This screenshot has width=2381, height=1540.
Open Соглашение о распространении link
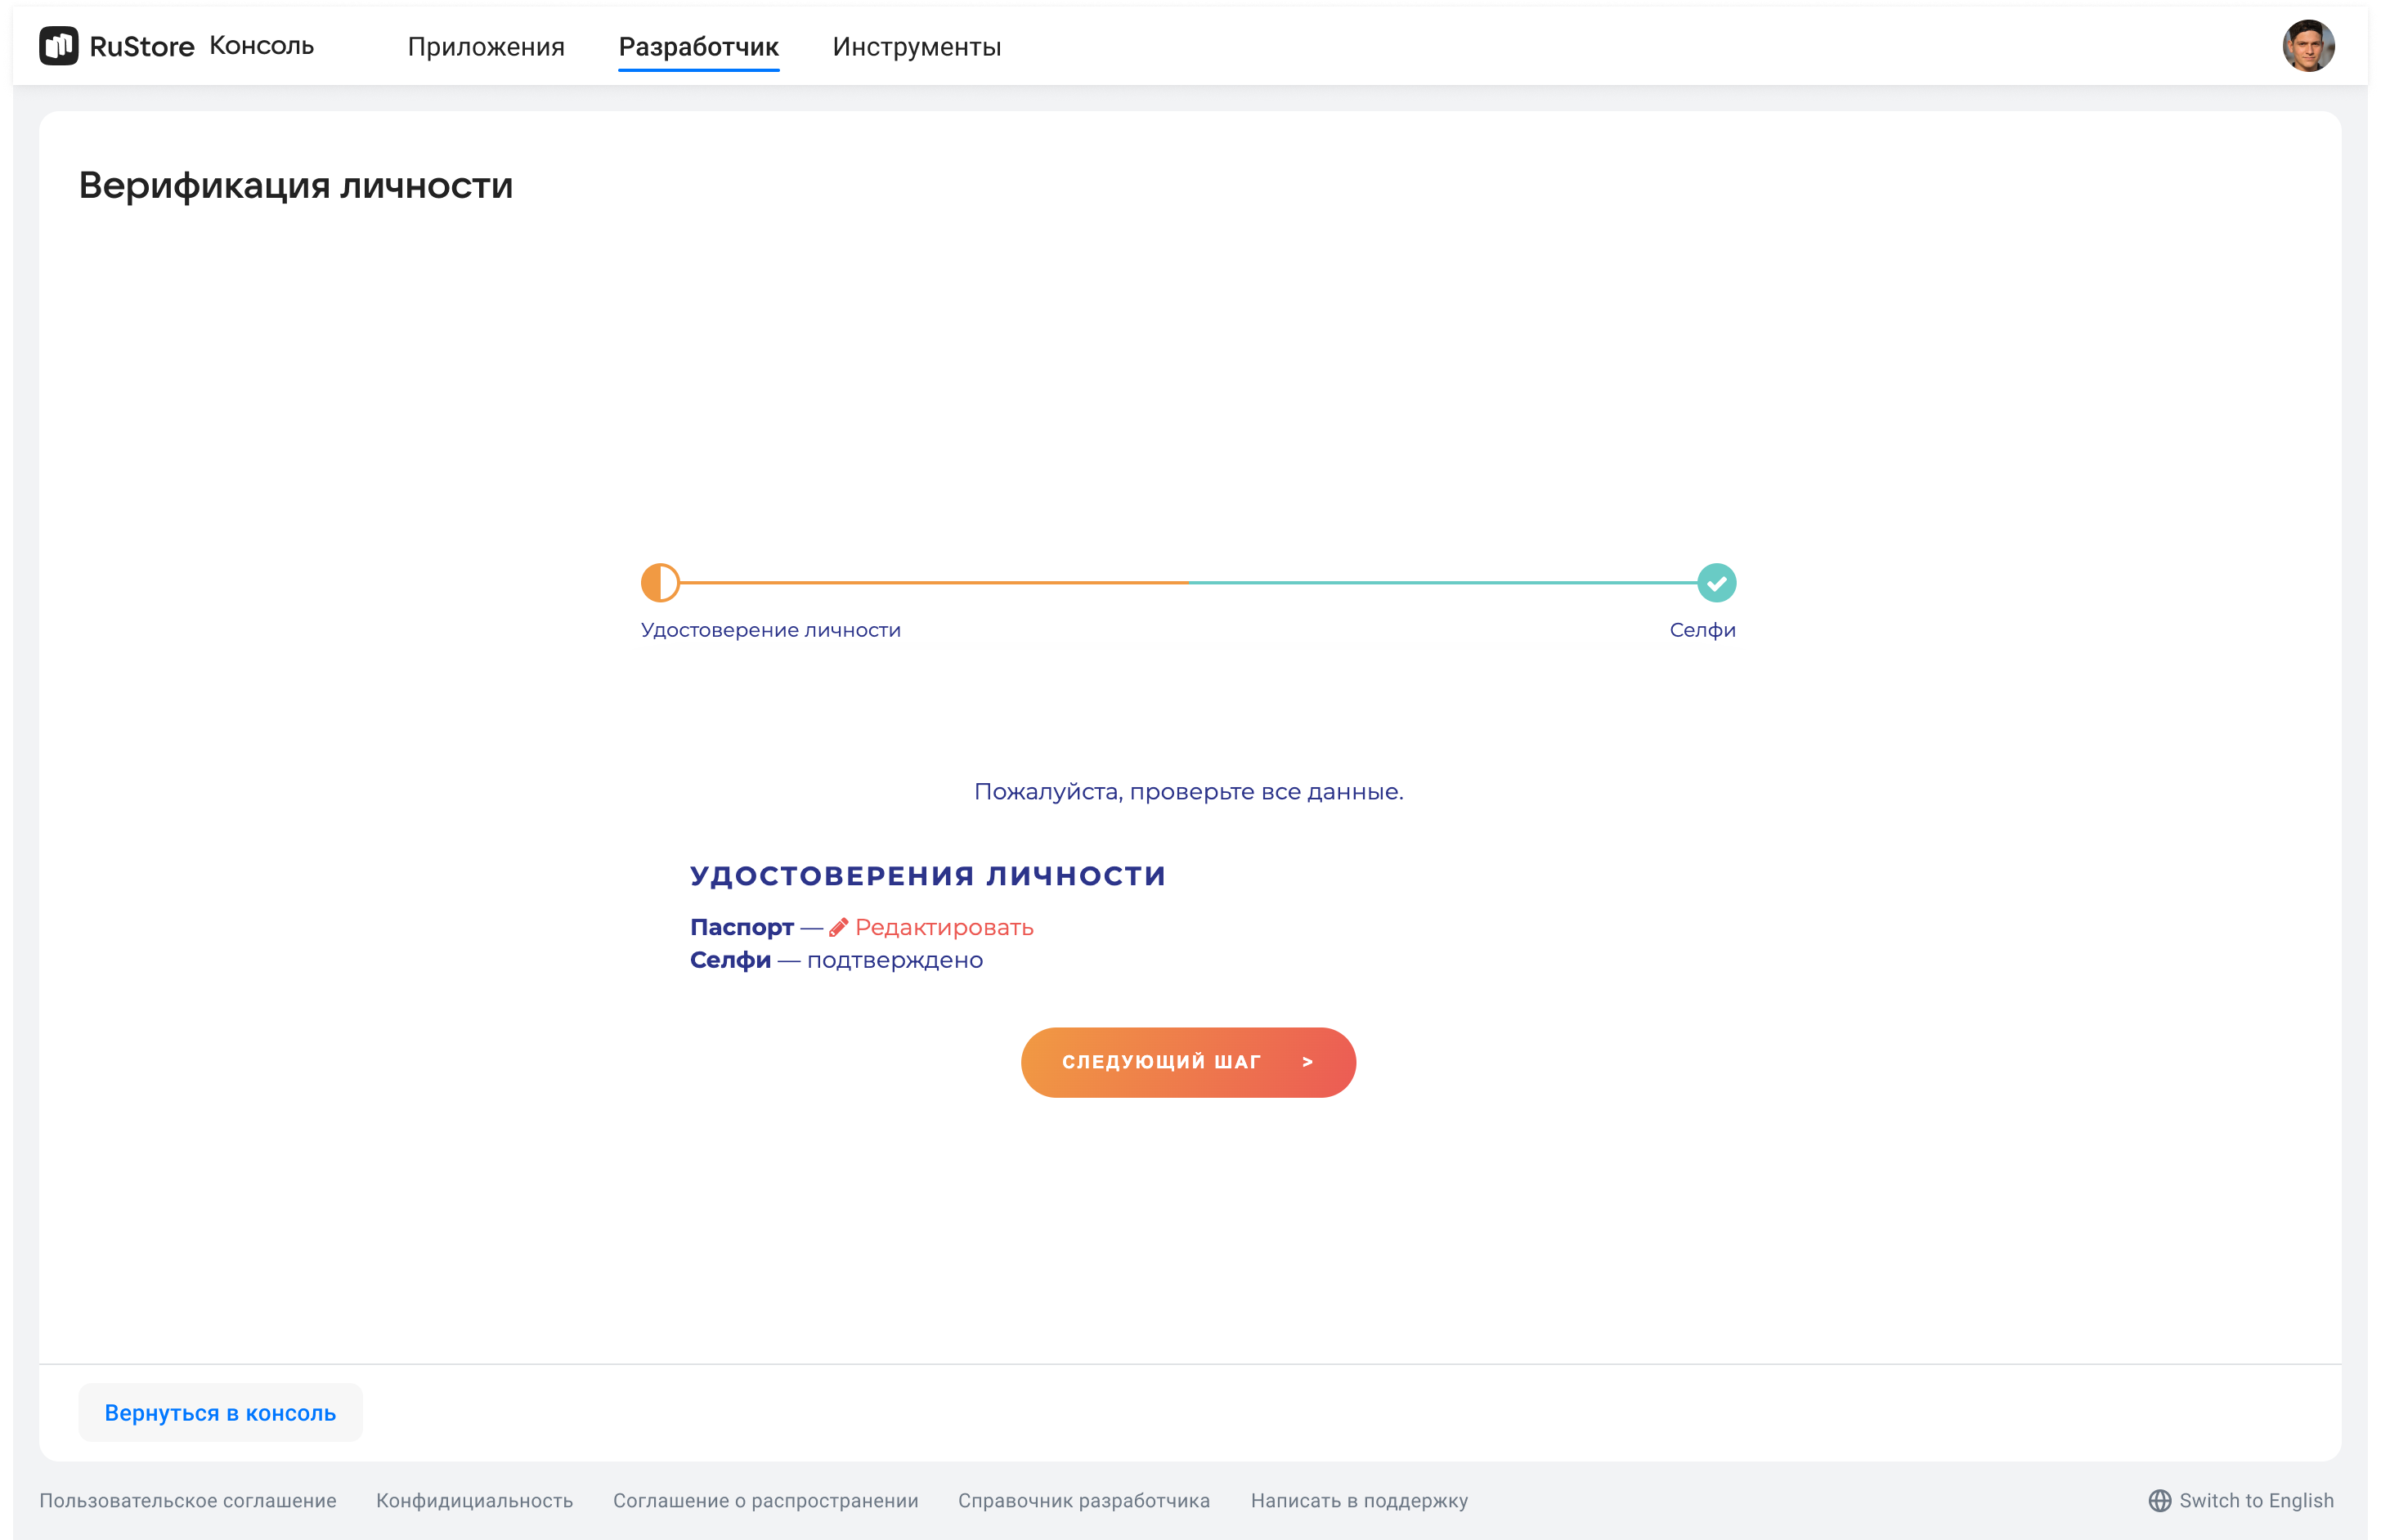pyautogui.click(x=765, y=1501)
